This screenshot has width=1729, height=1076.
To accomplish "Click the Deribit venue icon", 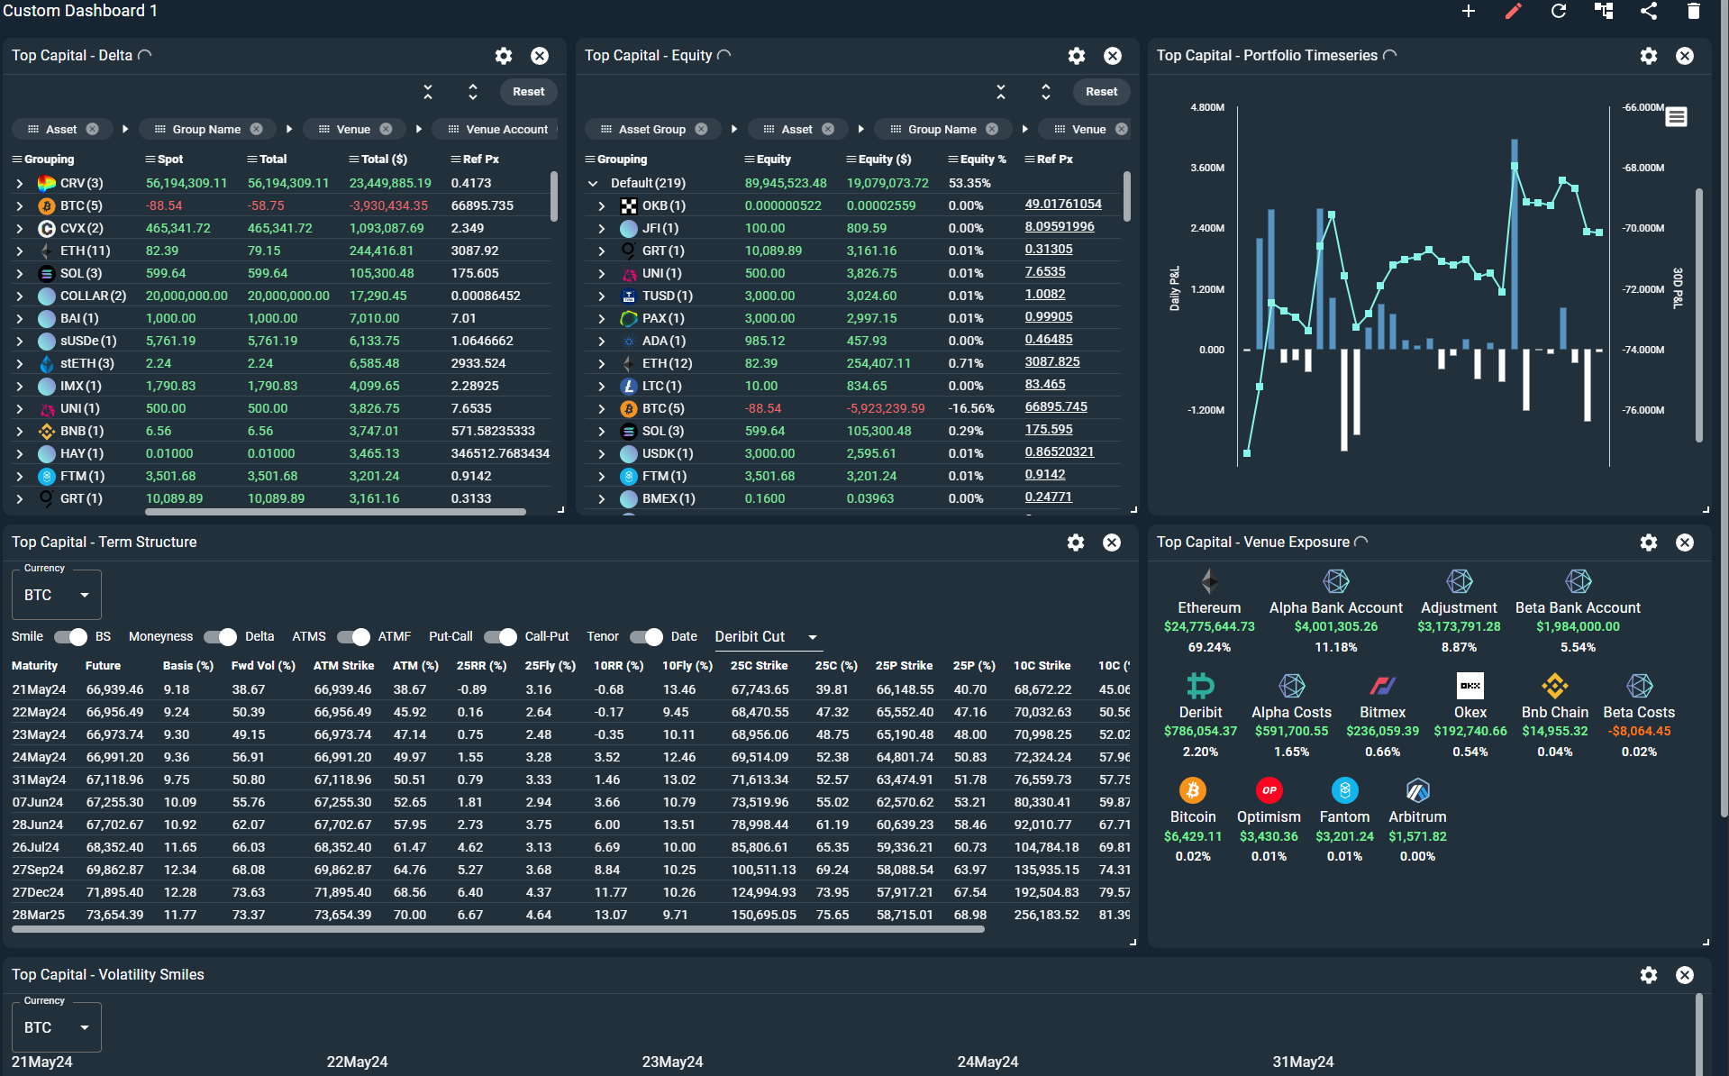I will [1200, 686].
